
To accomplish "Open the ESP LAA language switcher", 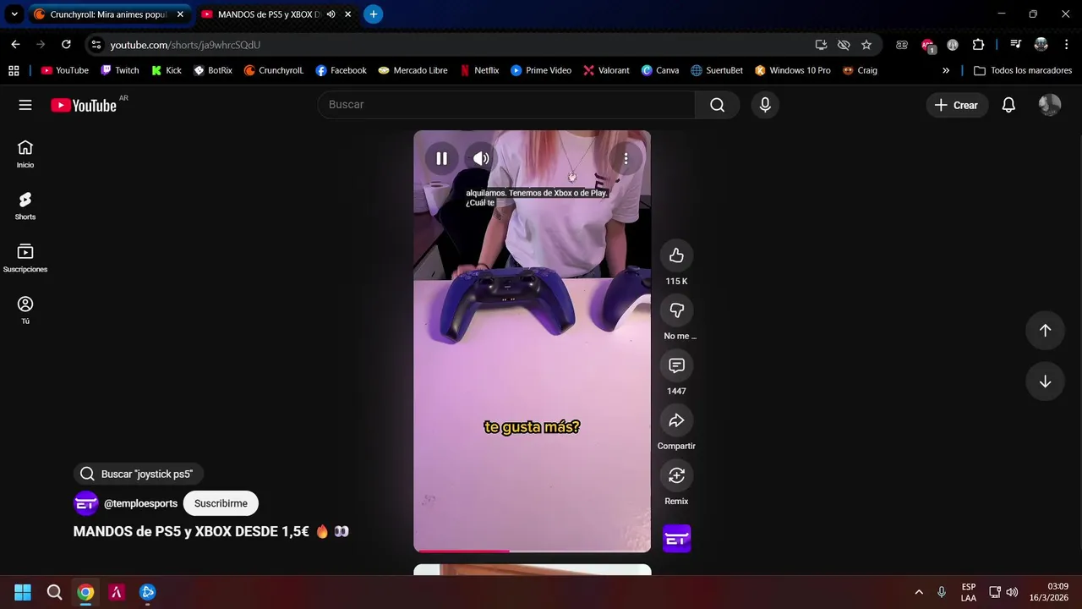I will tap(969, 592).
